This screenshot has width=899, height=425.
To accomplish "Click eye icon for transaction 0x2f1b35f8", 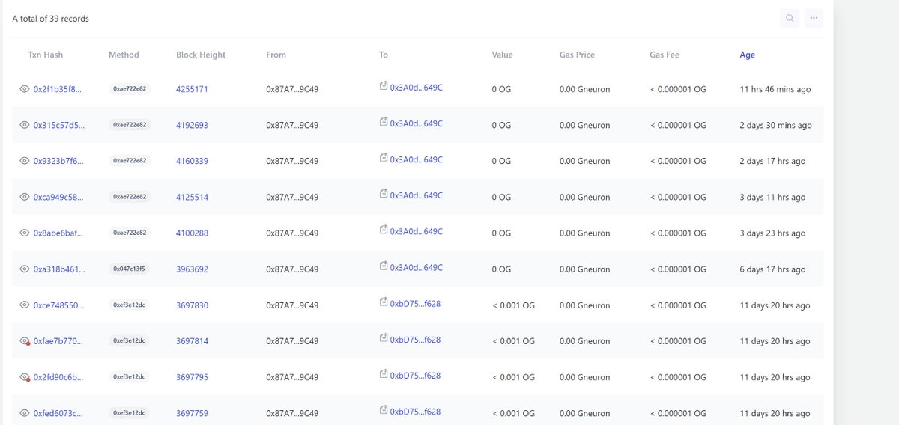I will (x=25, y=89).
